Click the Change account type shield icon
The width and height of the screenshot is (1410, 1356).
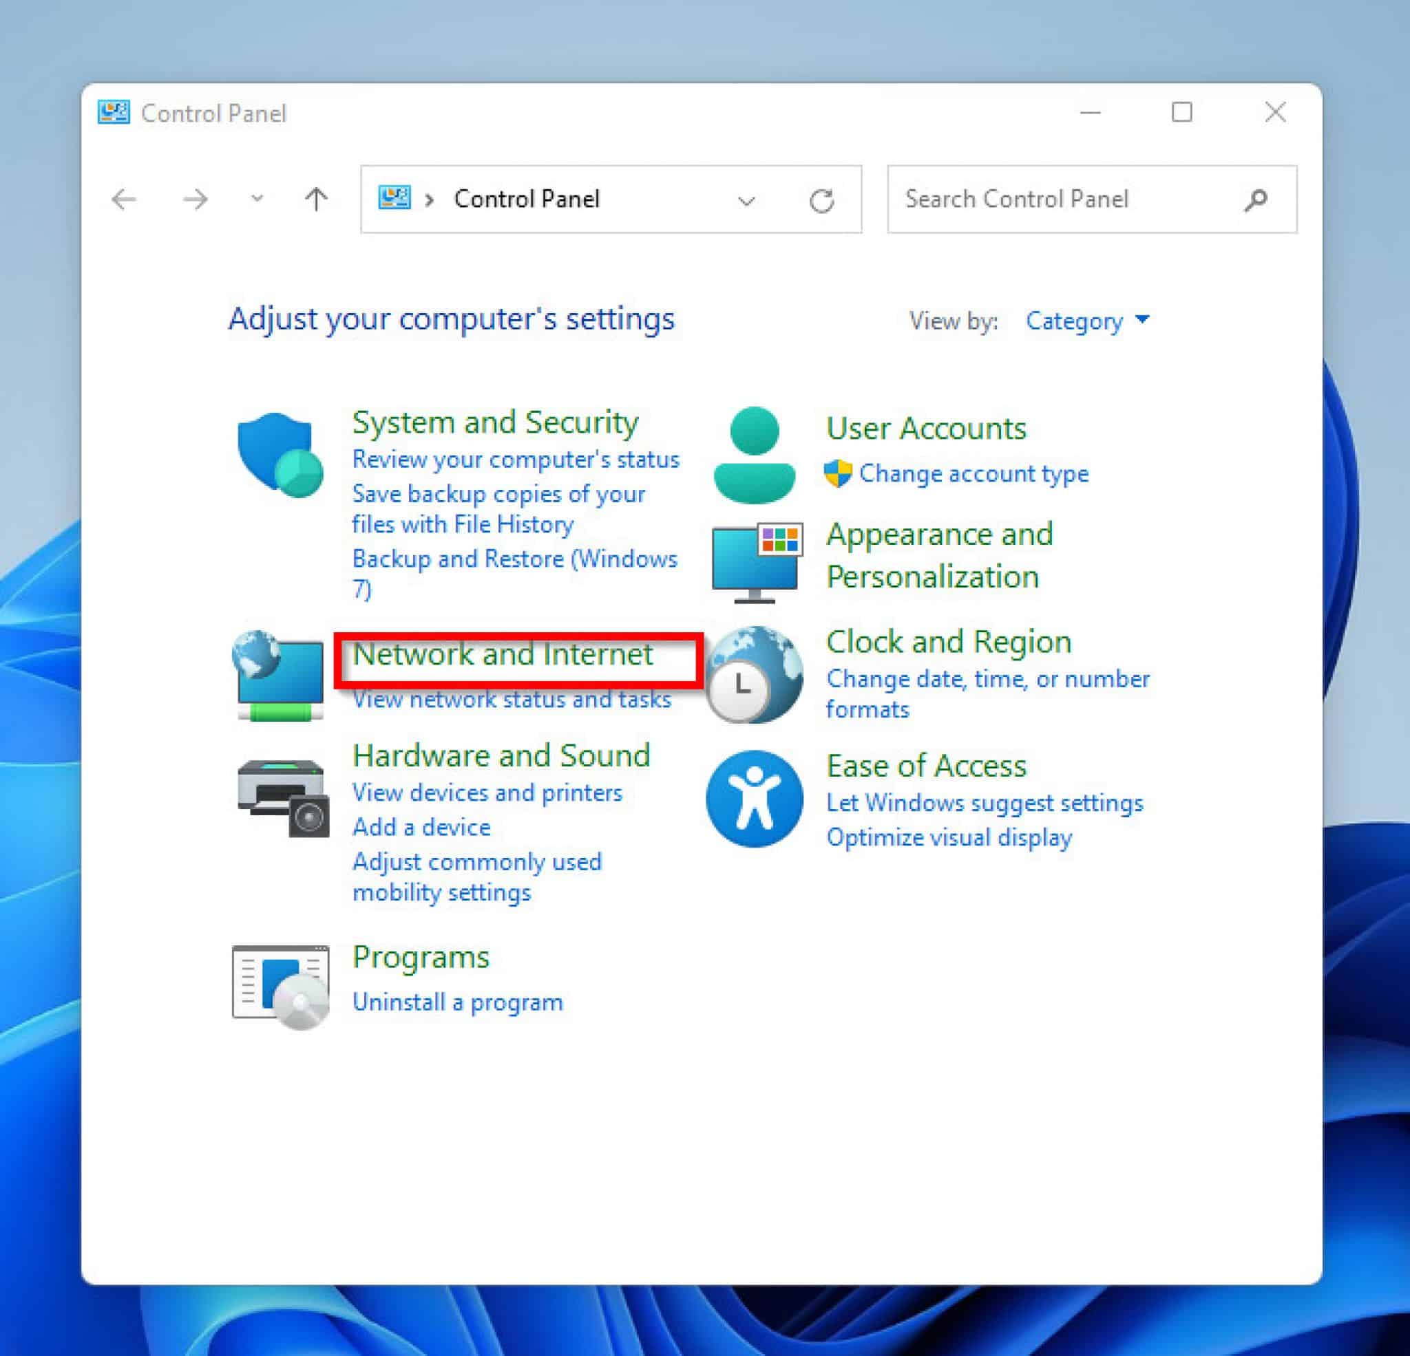(839, 474)
